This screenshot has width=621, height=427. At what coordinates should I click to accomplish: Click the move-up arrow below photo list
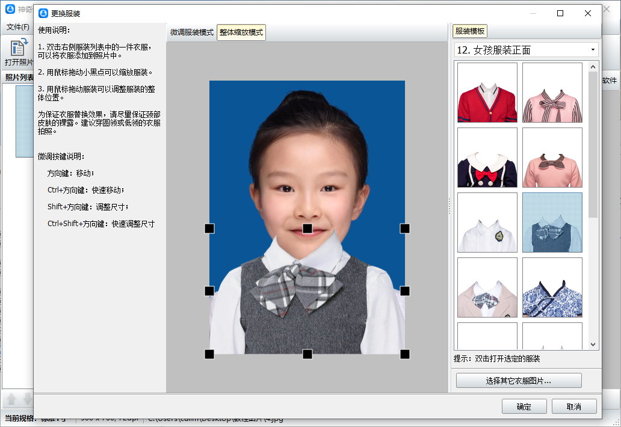click(11, 399)
